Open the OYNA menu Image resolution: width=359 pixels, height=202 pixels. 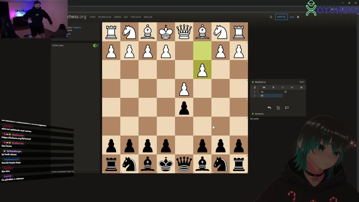tap(93, 17)
